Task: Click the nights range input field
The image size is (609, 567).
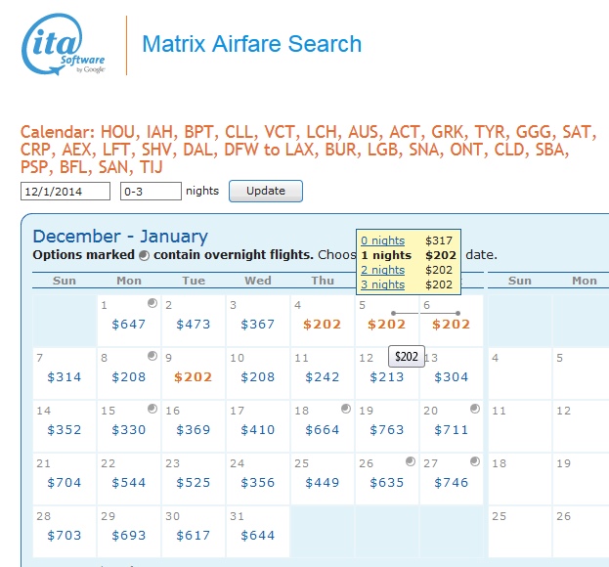Action: 151,192
